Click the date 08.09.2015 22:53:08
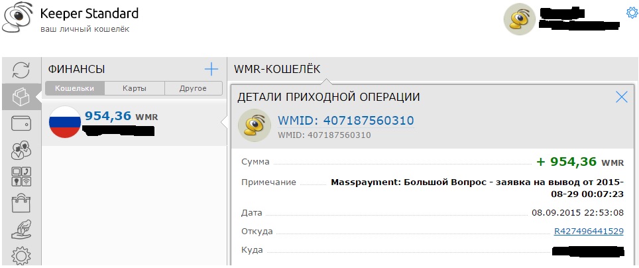639x268 pixels. 577,212
